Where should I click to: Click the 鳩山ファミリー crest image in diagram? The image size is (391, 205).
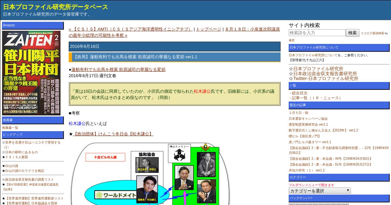[x=179, y=153]
